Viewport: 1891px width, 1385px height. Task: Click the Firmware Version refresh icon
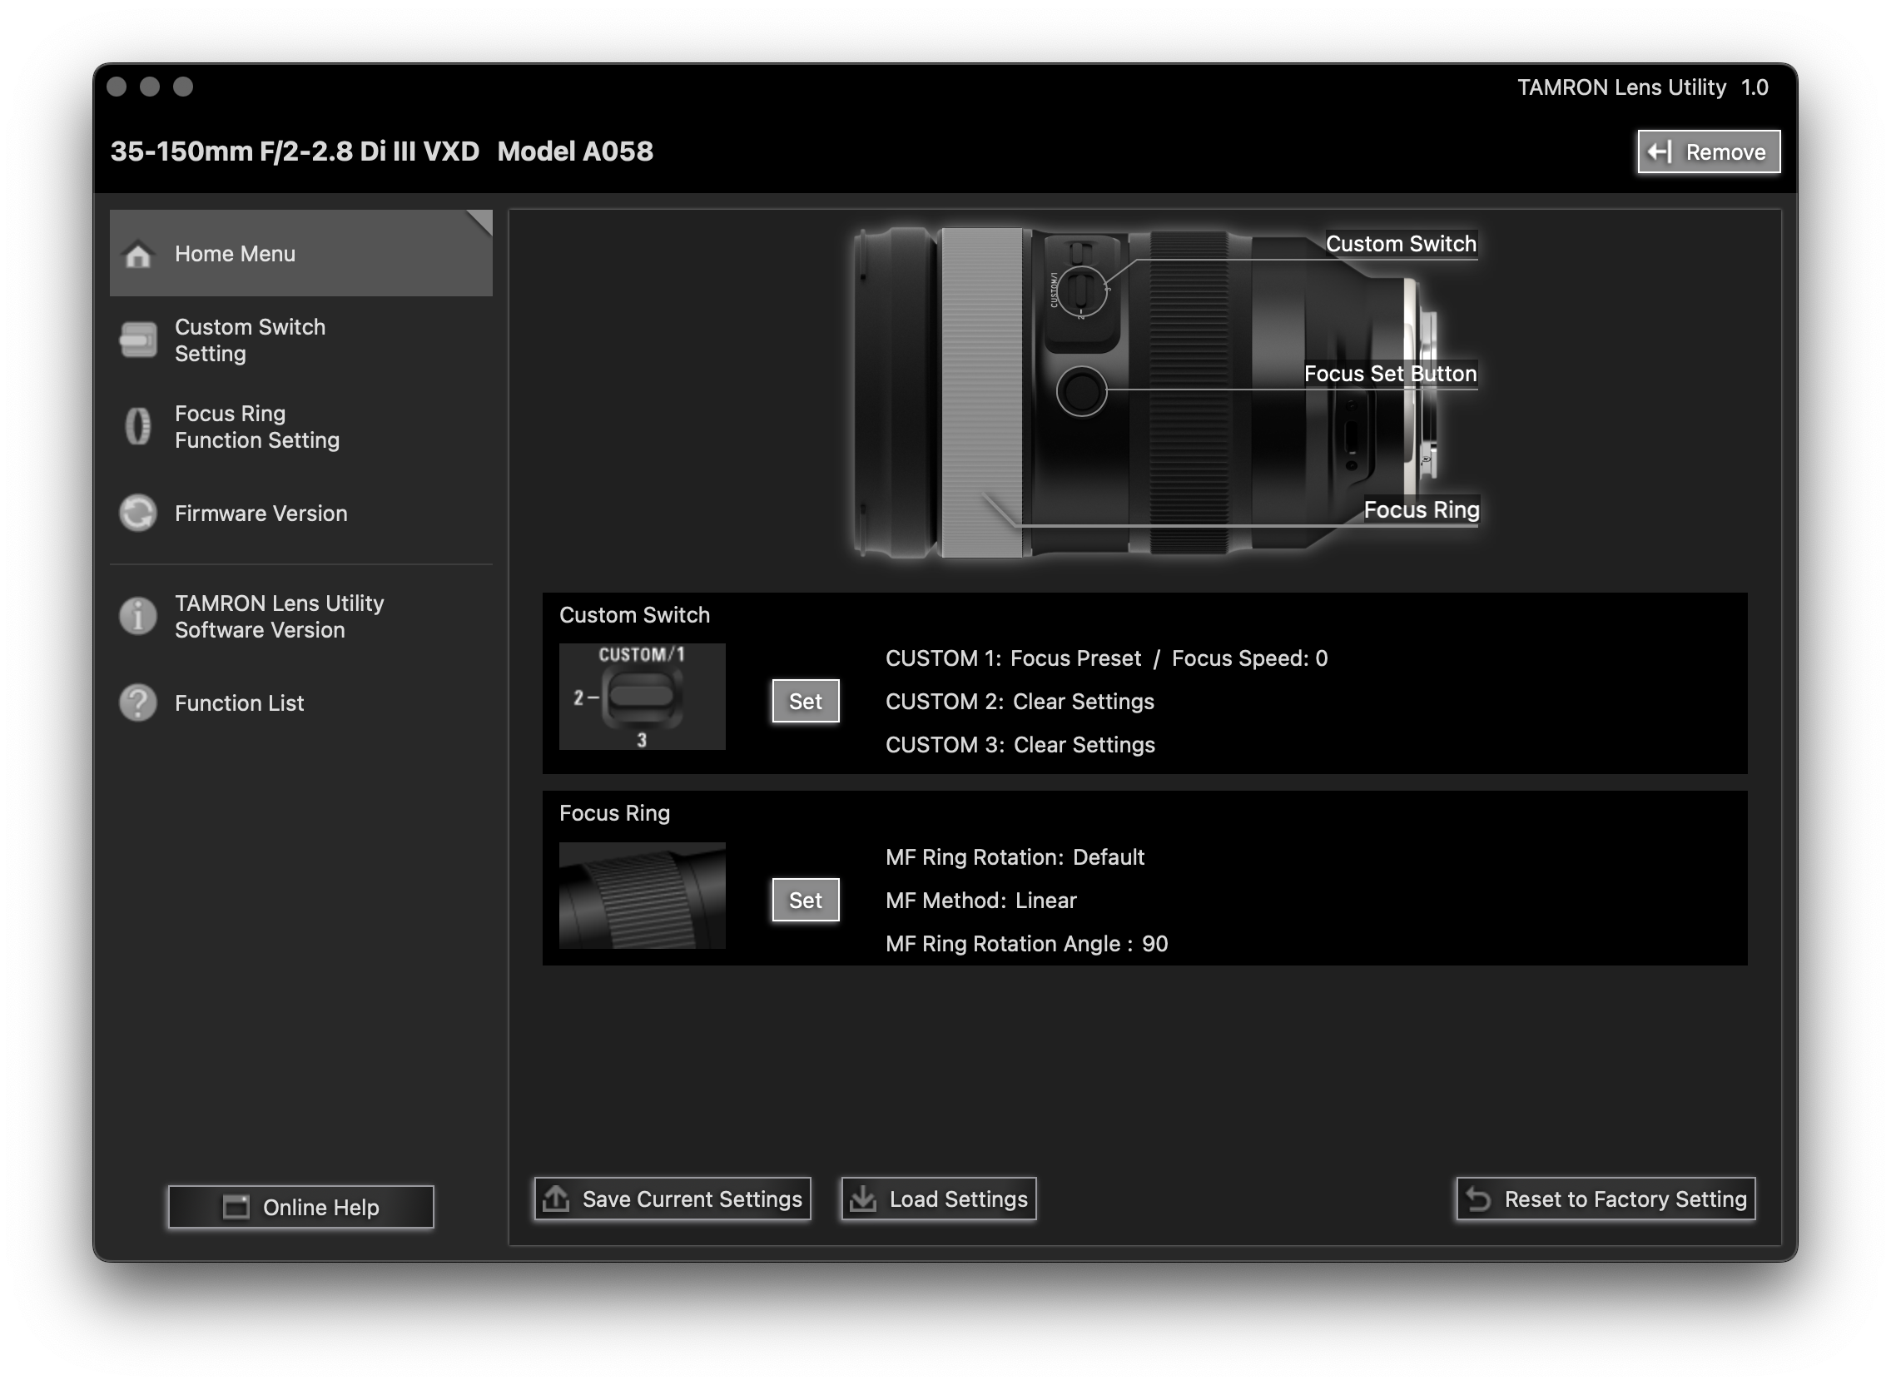pos(138,513)
